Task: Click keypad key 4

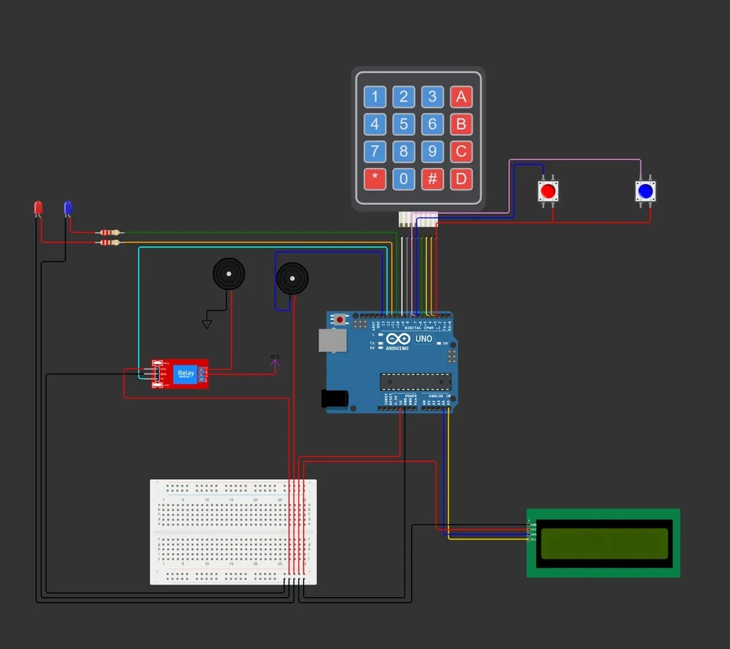Action: (x=375, y=125)
